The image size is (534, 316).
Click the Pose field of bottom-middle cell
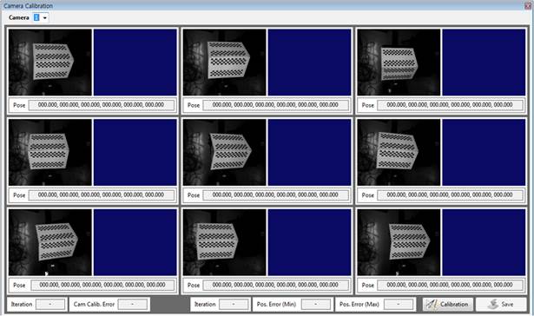click(275, 285)
